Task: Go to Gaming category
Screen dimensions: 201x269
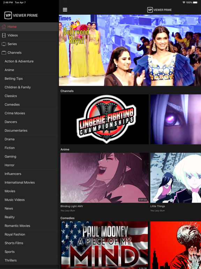Action: 29,157
